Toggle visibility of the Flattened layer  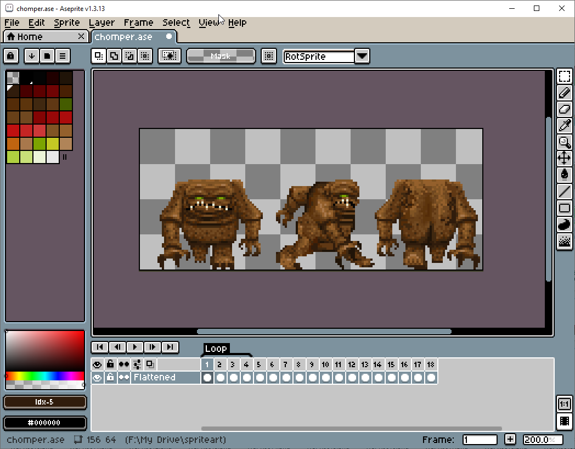(x=97, y=378)
